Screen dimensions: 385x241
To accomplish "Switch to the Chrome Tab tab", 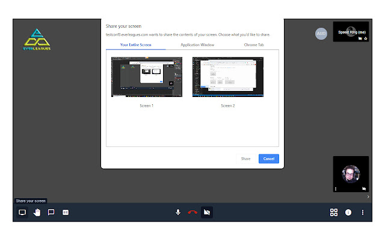I will [x=254, y=45].
